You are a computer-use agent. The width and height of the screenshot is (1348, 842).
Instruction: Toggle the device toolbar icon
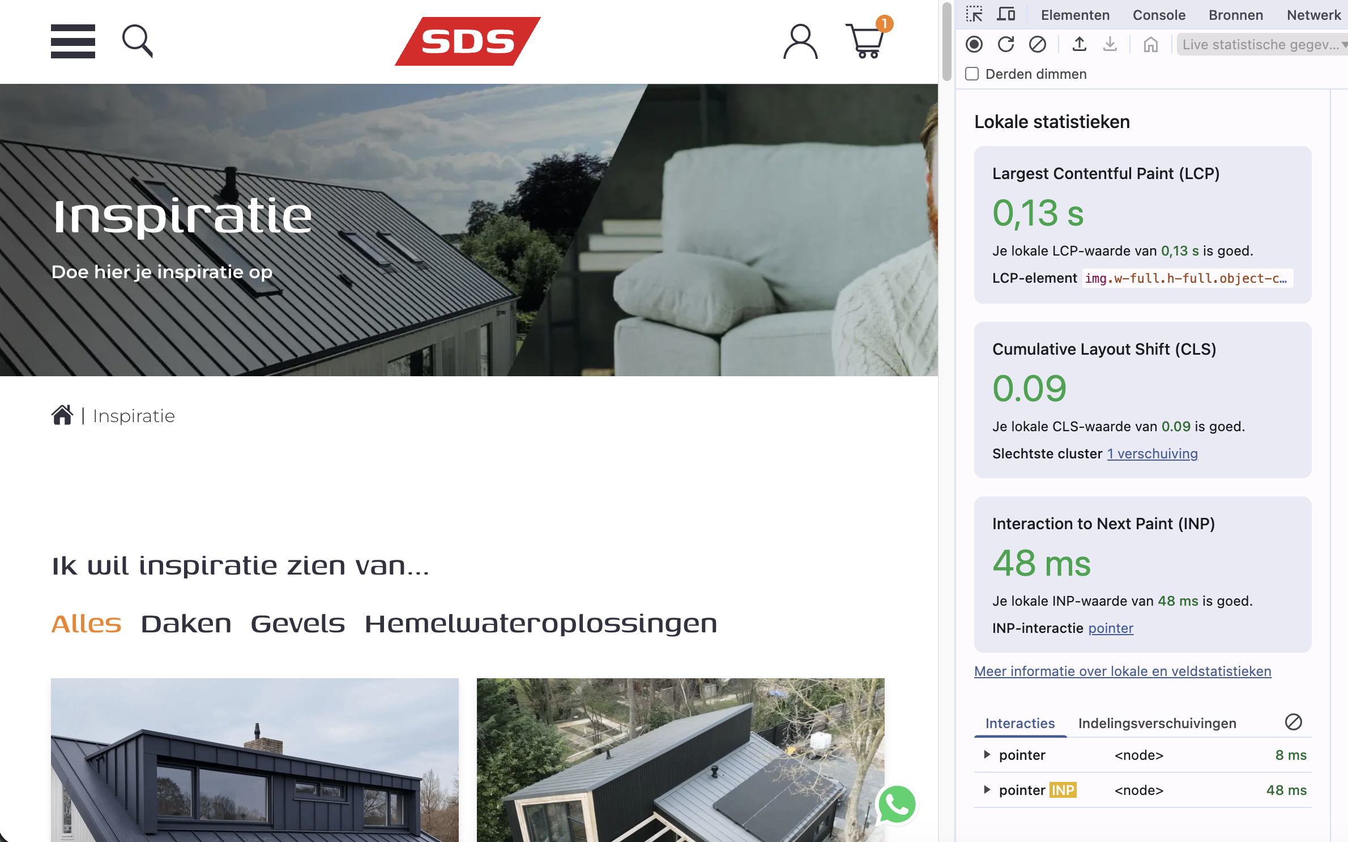(x=1006, y=15)
